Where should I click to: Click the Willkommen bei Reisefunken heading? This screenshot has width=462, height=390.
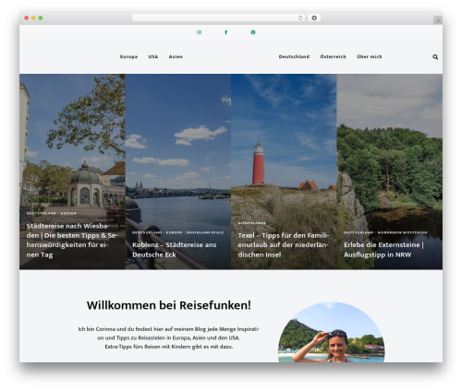coord(169,305)
